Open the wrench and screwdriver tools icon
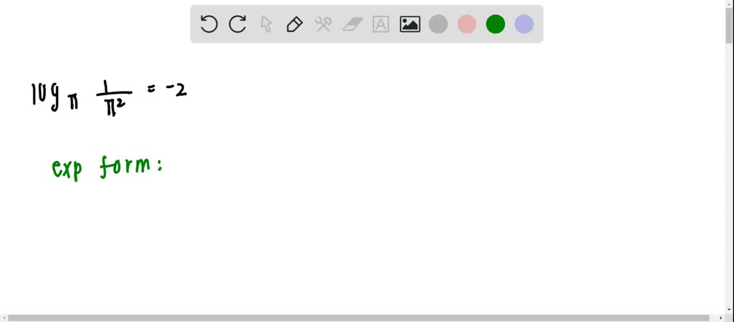Image resolution: width=734 pixels, height=322 pixels. [x=323, y=24]
